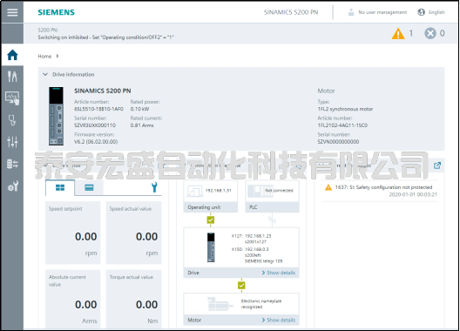Expand the Home breadcrumb chevron

click(57, 56)
